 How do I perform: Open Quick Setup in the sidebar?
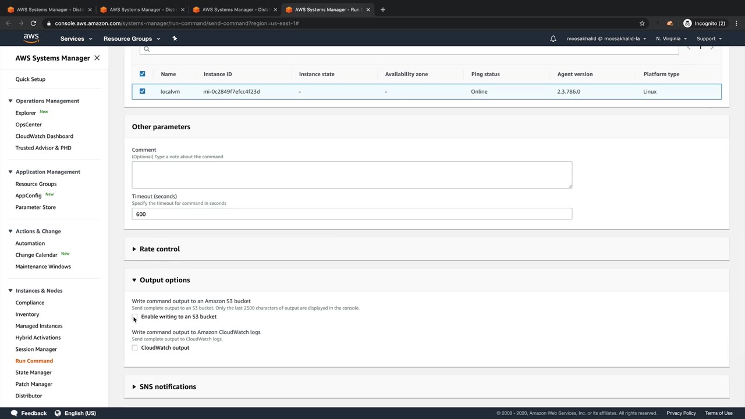(x=30, y=79)
